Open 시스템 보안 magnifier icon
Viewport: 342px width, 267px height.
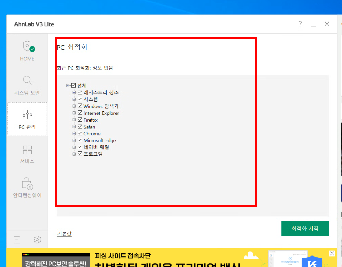(x=27, y=80)
